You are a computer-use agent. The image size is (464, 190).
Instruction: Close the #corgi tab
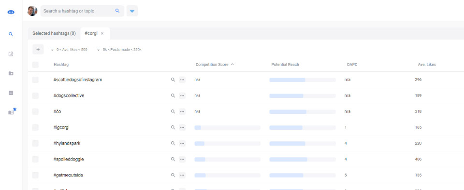[x=102, y=34]
